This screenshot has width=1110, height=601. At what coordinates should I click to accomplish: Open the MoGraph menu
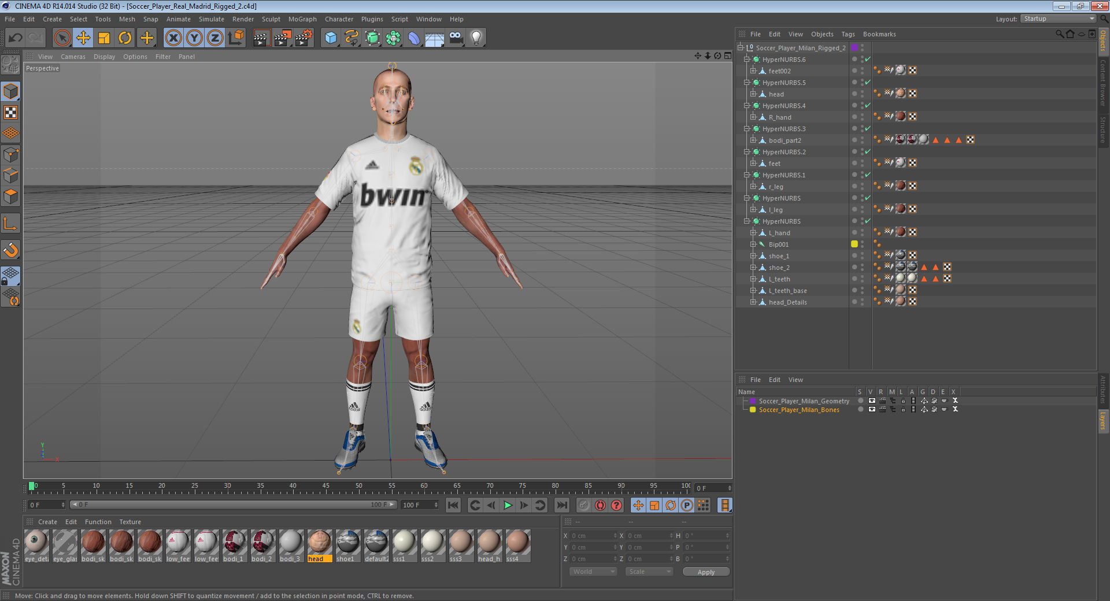pyautogui.click(x=302, y=19)
